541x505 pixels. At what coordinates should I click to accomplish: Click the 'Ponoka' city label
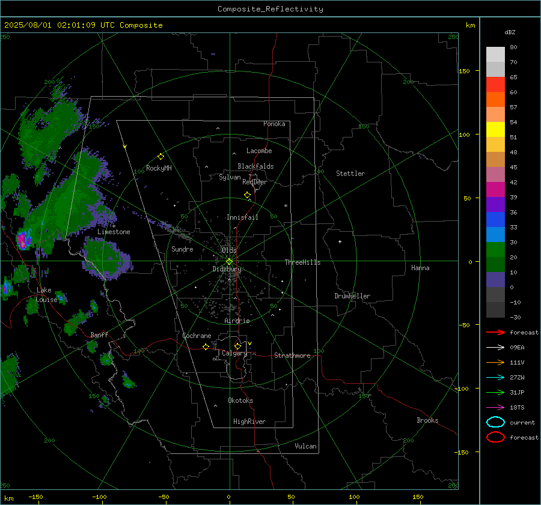[x=274, y=124]
